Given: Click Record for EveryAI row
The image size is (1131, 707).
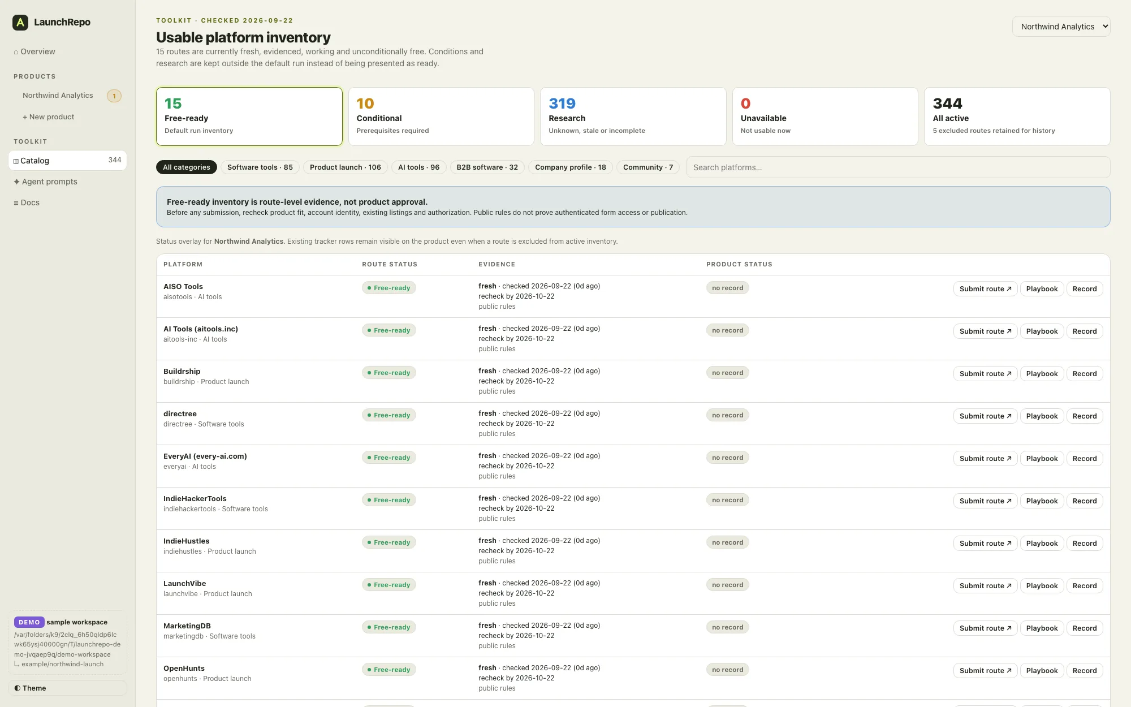Looking at the screenshot, I should [1085, 459].
